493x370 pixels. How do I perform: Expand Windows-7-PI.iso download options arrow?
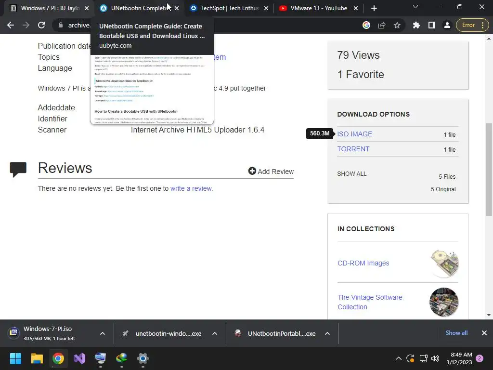click(103, 333)
